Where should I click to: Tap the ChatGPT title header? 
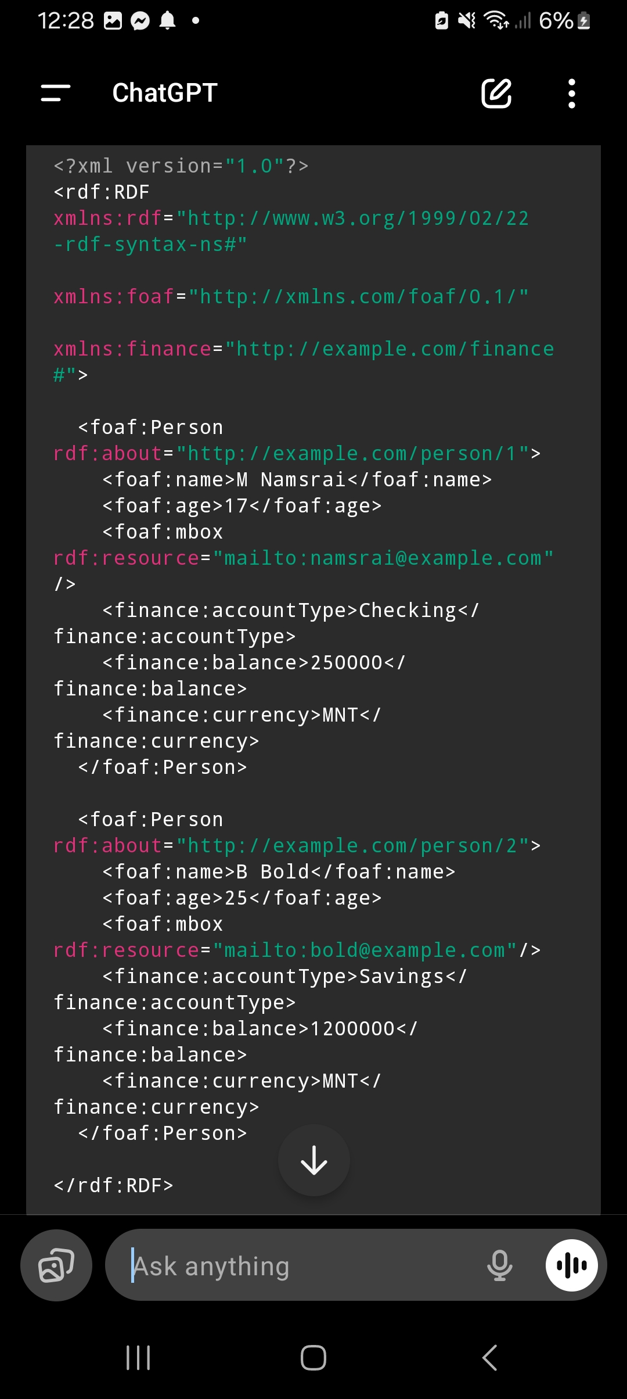coord(165,93)
